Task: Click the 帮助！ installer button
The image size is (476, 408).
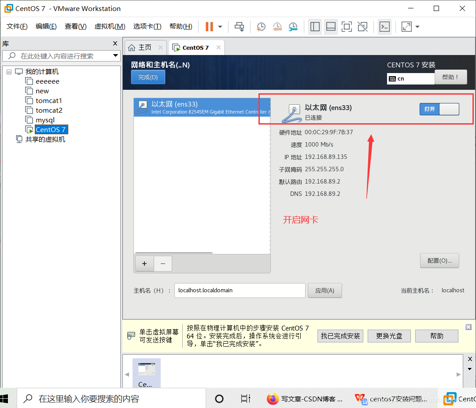Action: point(450,77)
